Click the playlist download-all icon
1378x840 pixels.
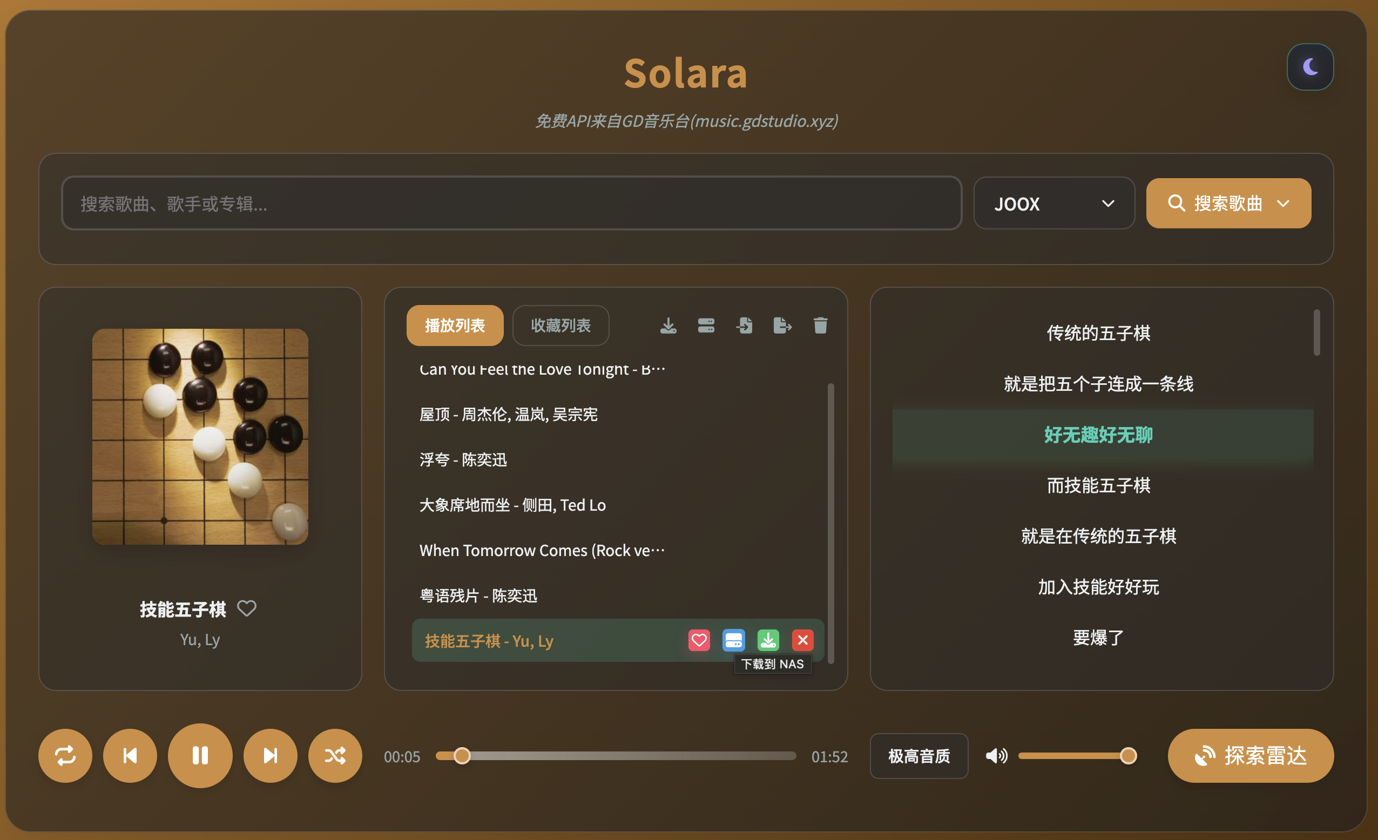click(x=668, y=326)
